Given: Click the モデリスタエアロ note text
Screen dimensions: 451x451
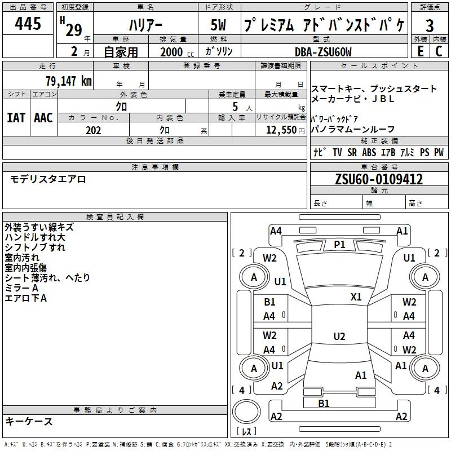Looking at the screenshot, I should coord(48,179).
